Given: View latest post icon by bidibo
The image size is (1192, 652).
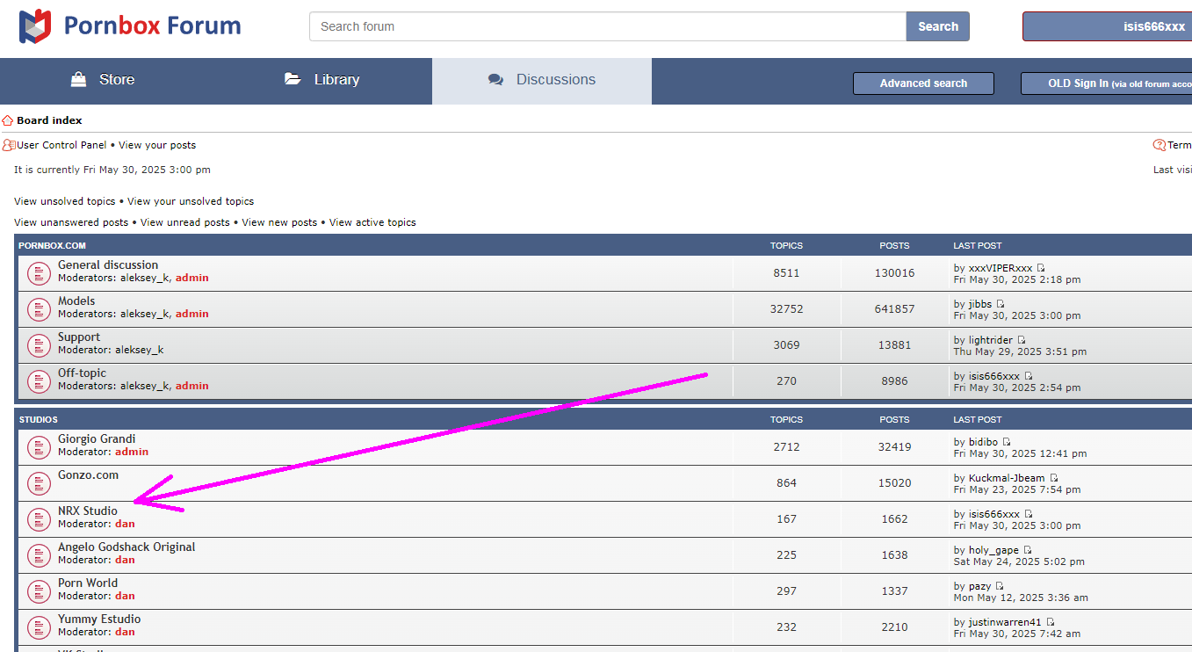Looking at the screenshot, I should tap(1007, 442).
